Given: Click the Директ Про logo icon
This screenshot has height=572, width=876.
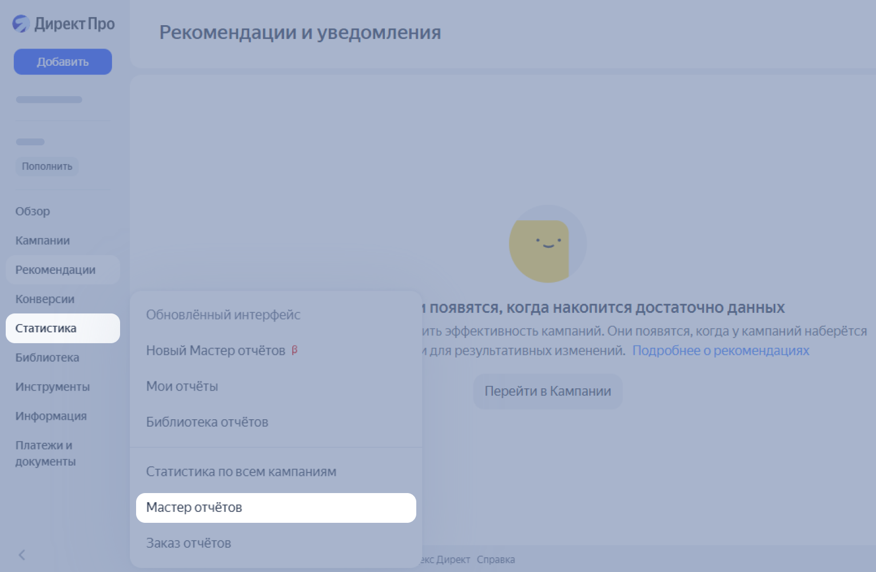Looking at the screenshot, I should 22,24.
